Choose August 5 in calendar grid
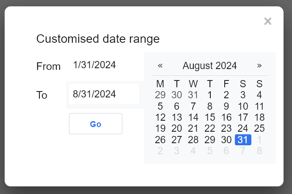The width and height of the screenshot is (292, 194). (160, 106)
